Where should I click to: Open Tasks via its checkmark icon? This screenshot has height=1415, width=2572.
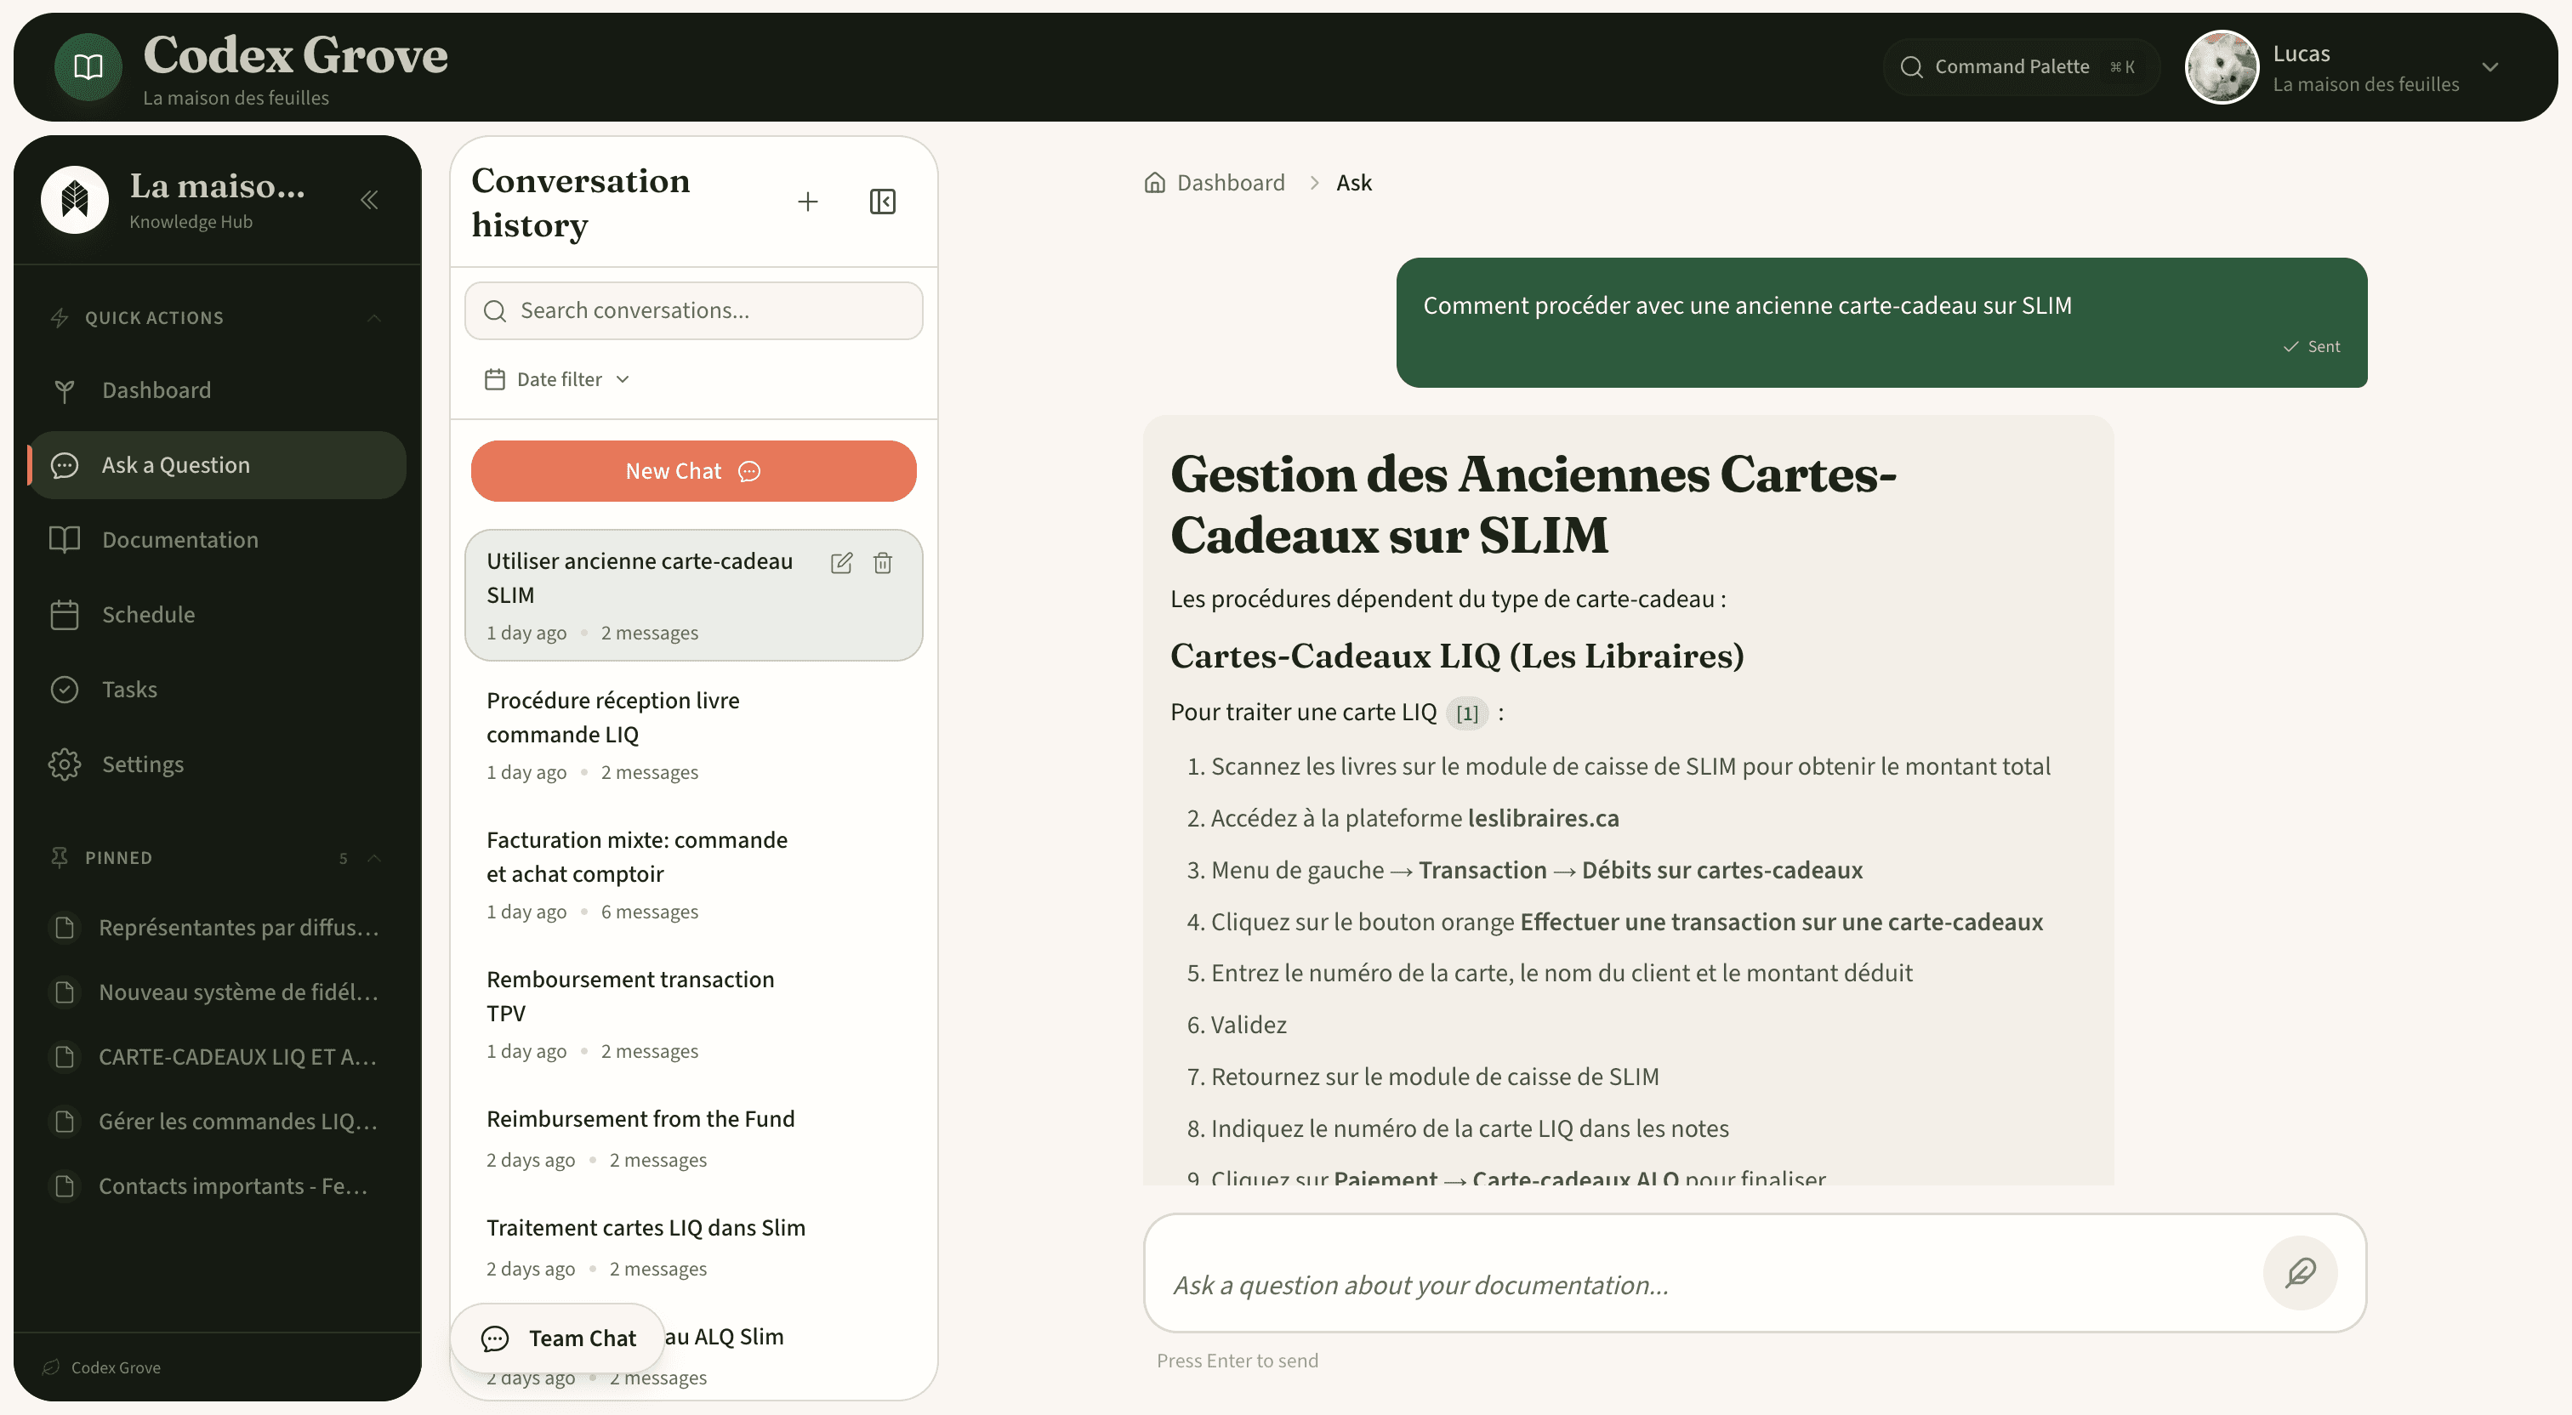click(x=64, y=689)
